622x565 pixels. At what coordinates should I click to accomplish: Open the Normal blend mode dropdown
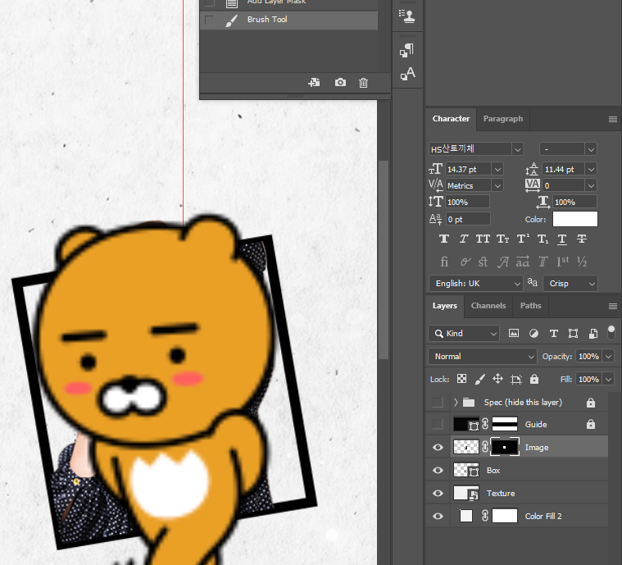click(x=483, y=356)
